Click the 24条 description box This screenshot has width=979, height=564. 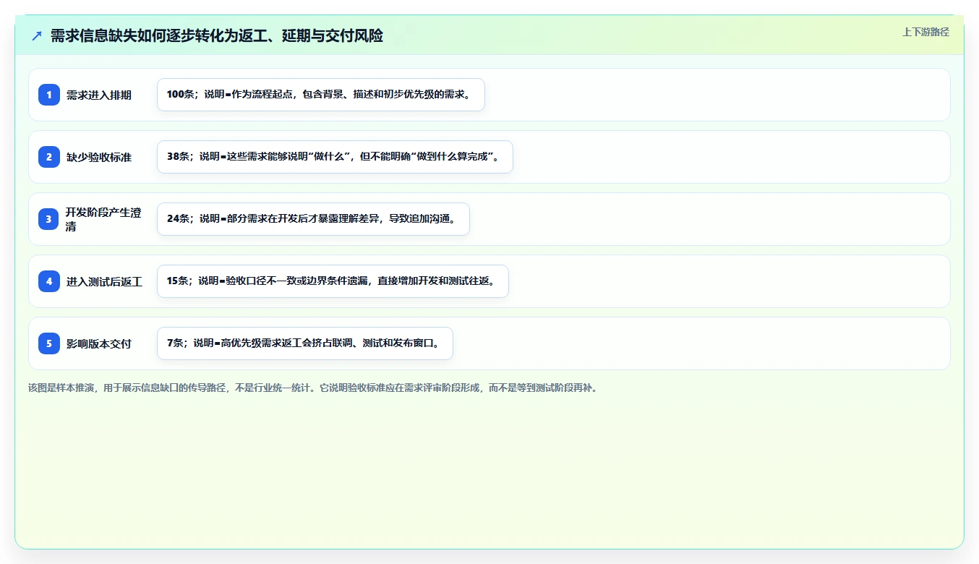pyautogui.click(x=313, y=219)
